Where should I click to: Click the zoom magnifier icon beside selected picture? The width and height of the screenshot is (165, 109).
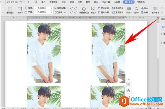point(129,91)
